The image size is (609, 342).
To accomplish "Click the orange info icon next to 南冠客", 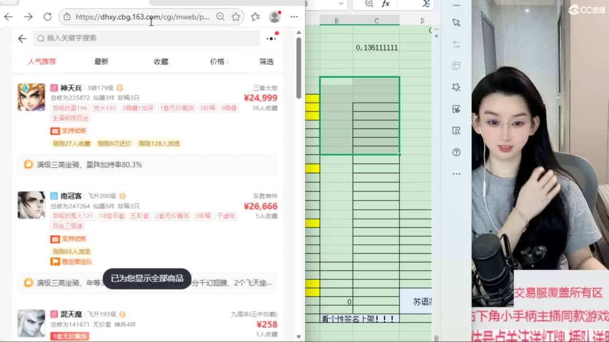I will coord(122,196).
